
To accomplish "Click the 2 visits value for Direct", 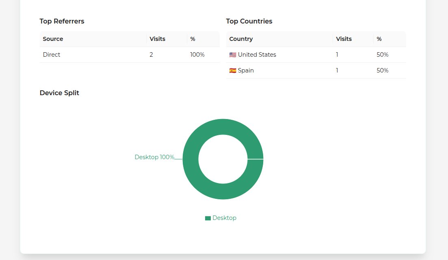I will 151,55.
